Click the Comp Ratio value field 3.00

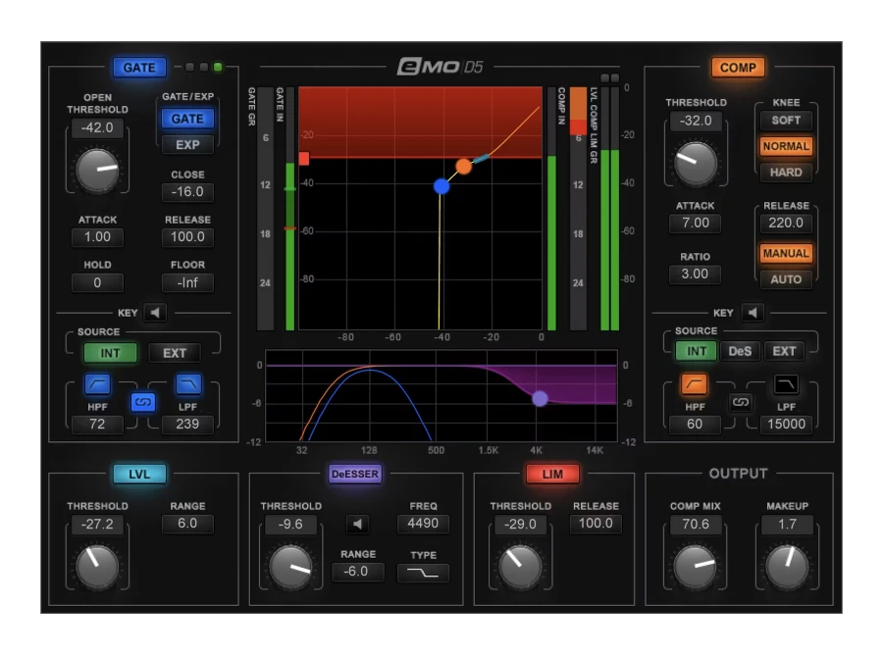click(x=695, y=274)
